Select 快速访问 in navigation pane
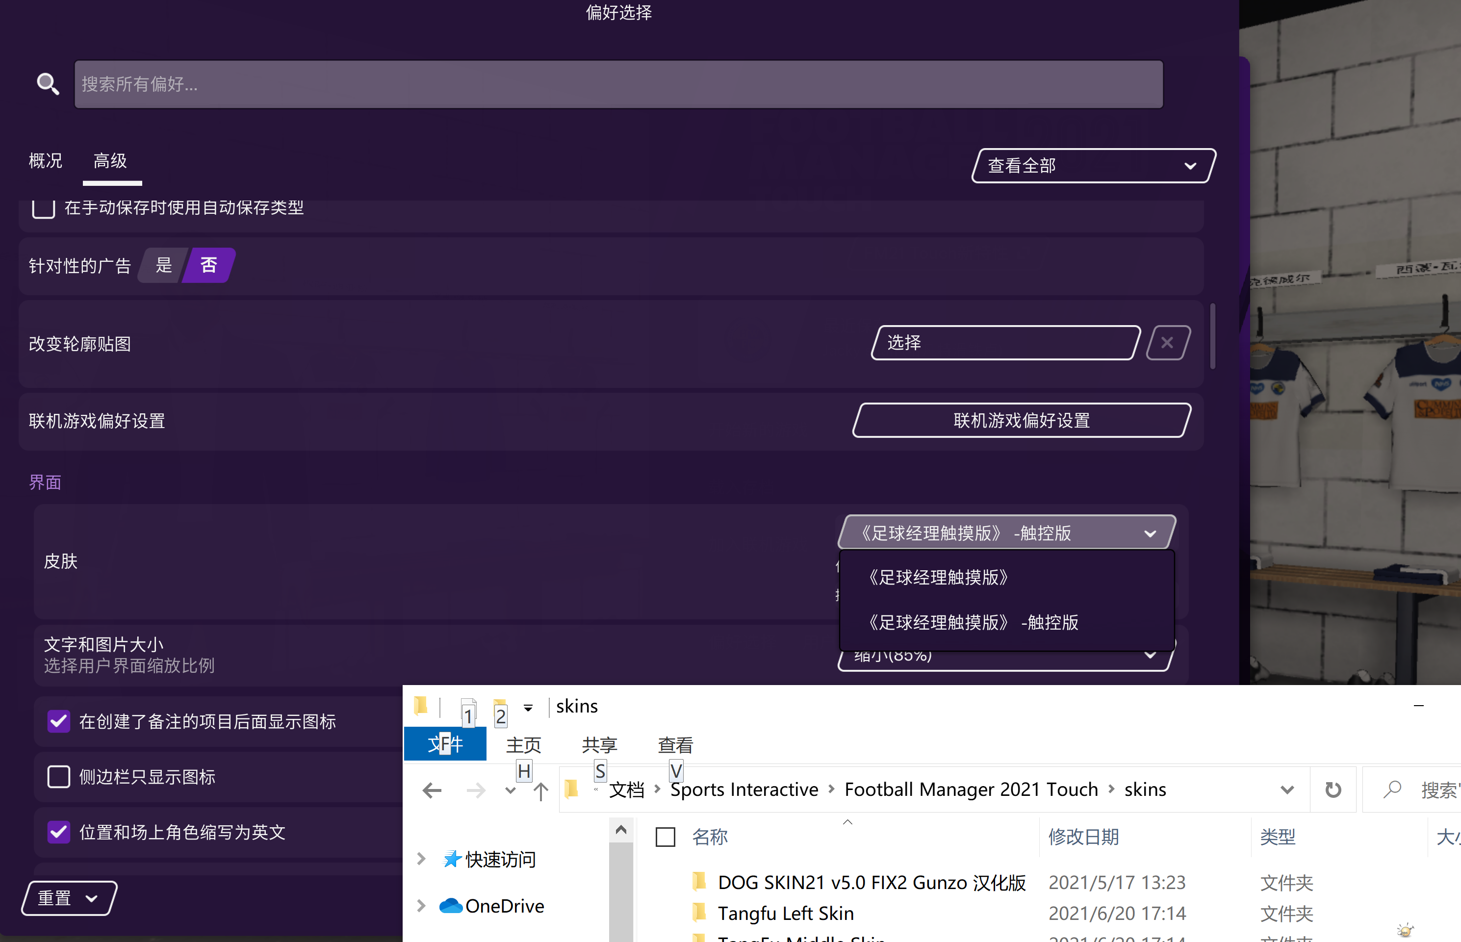1461x942 pixels. 500,859
